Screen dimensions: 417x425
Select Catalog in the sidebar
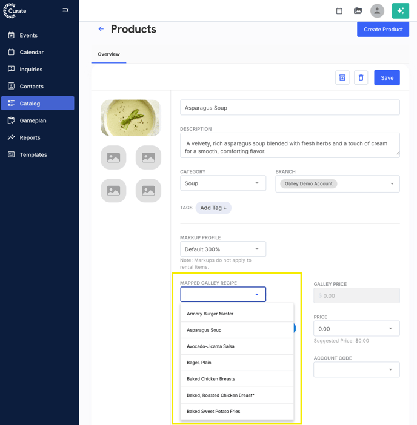38,104
